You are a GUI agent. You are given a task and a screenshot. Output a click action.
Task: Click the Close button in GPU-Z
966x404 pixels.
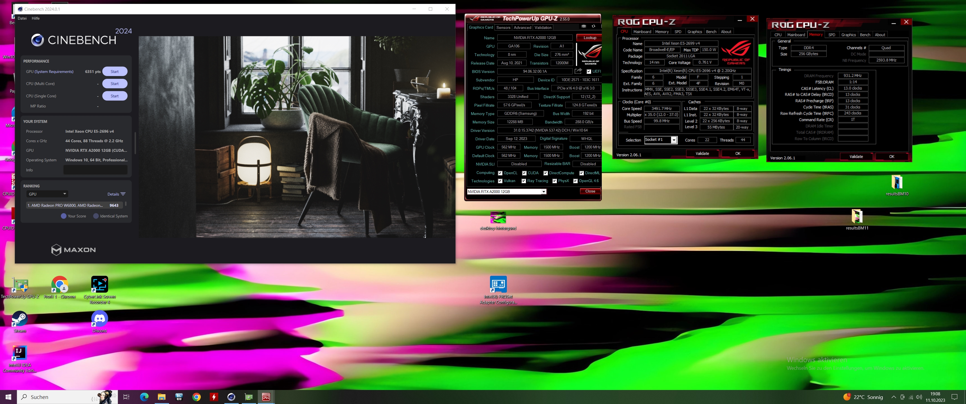pos(590,192)
